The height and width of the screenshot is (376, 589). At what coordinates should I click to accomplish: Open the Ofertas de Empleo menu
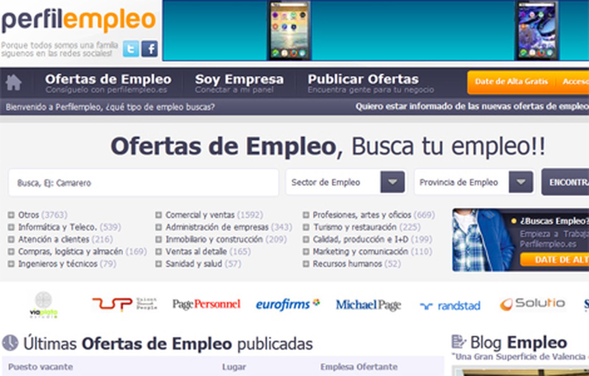[x=108, y=83]
